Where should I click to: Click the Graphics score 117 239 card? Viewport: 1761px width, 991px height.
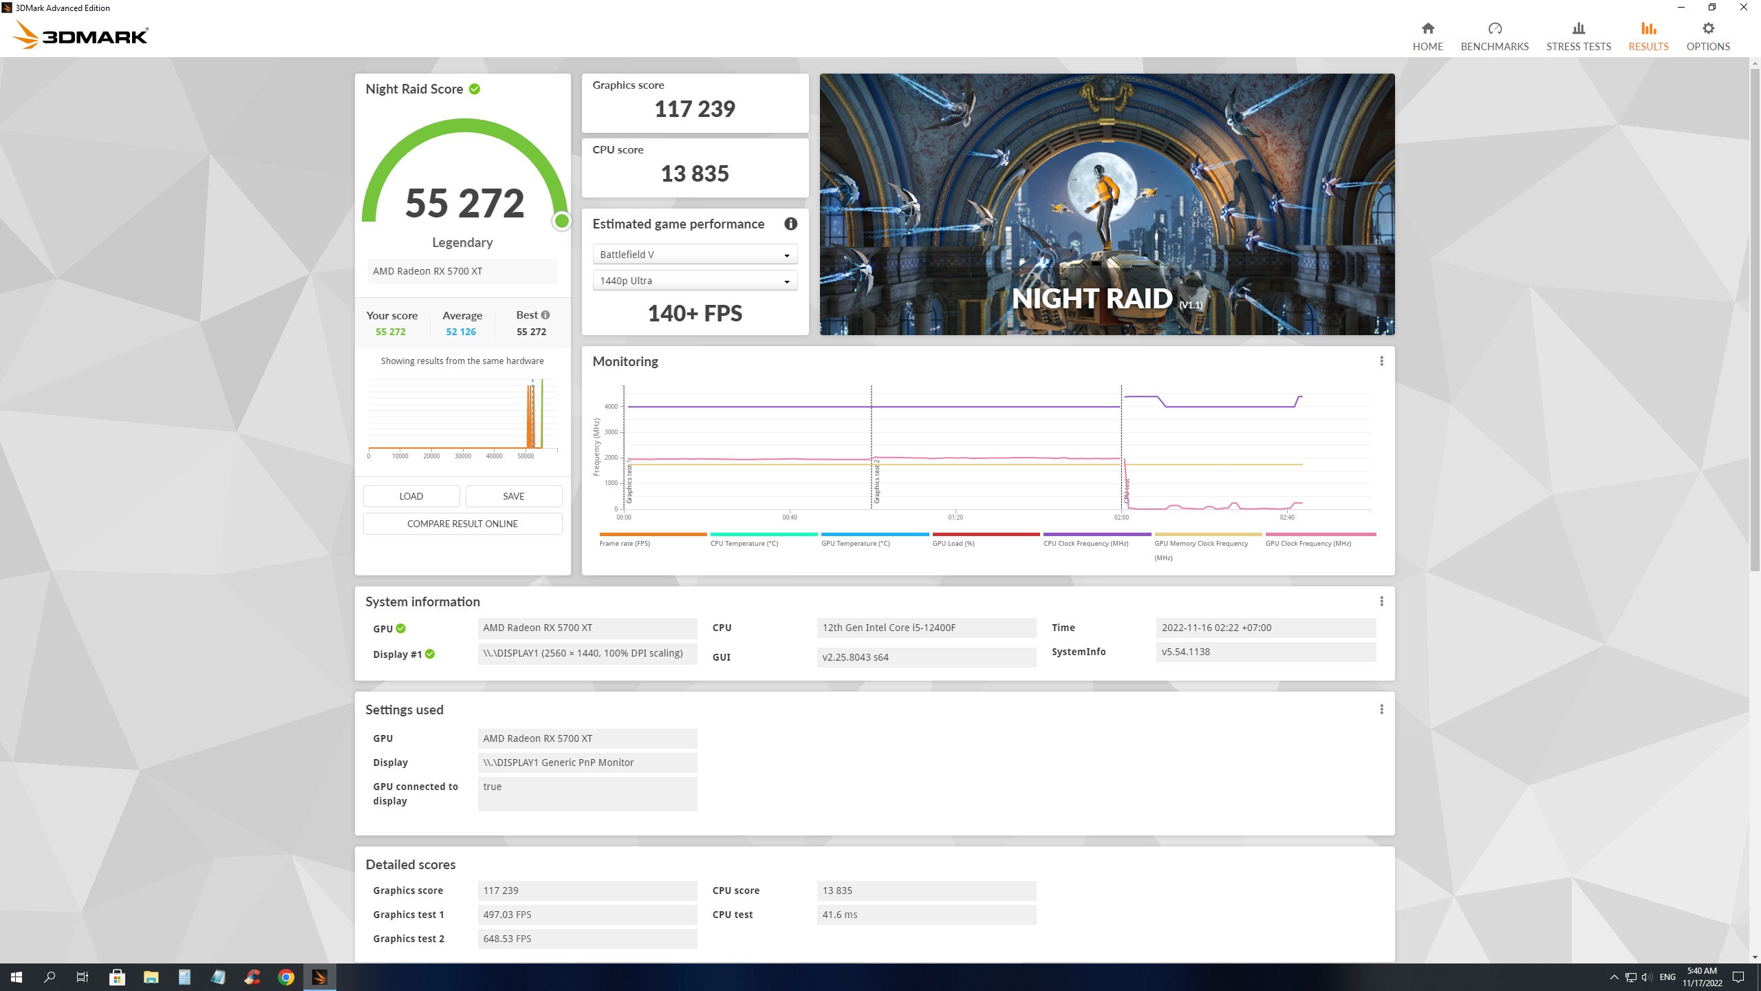point(695,103)
